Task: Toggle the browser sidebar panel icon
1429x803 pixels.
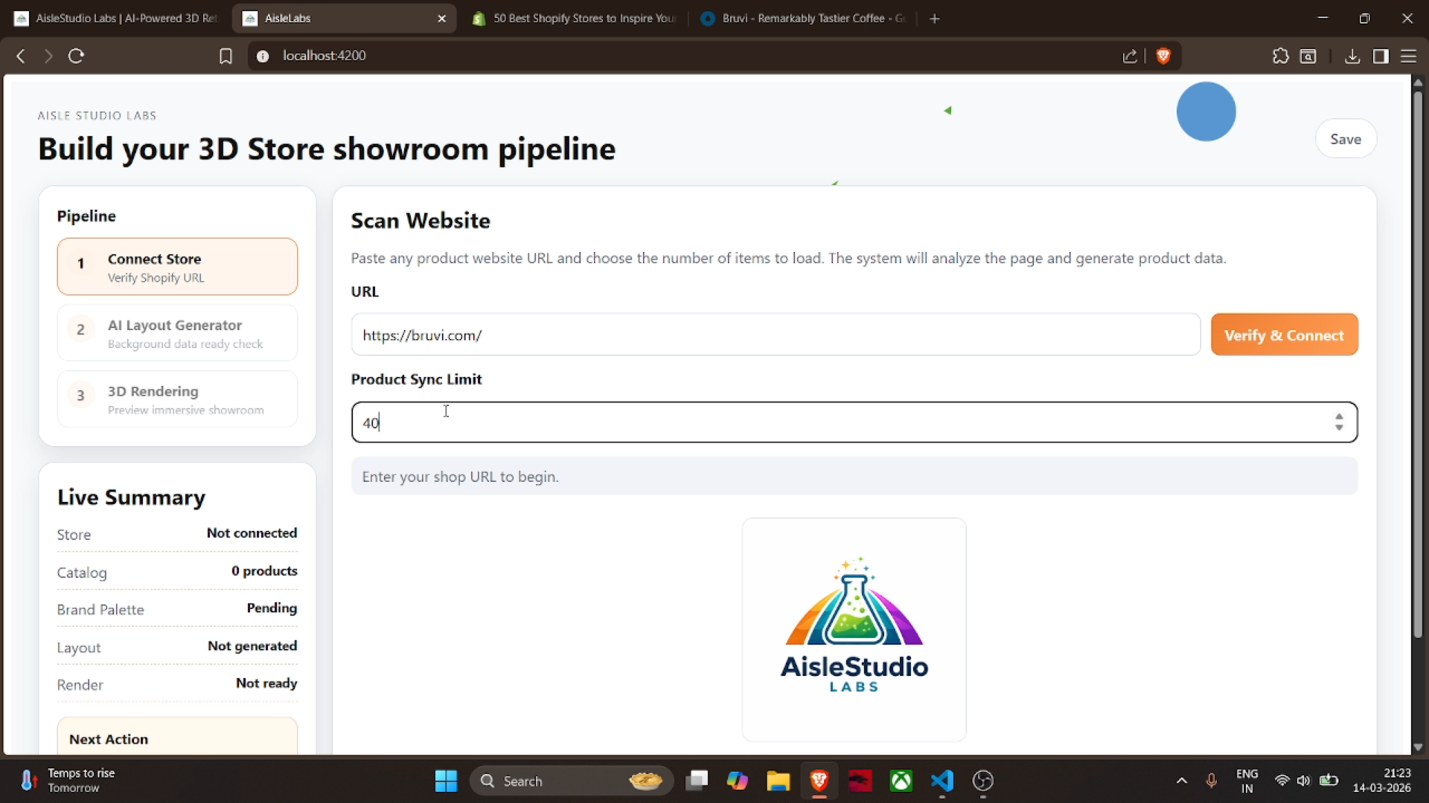Action: coord(1381,56)
